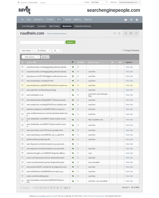This screenshot has height=198, width=159.
Task: Check the select-all checkbox in table header
Action: point(22,62)
